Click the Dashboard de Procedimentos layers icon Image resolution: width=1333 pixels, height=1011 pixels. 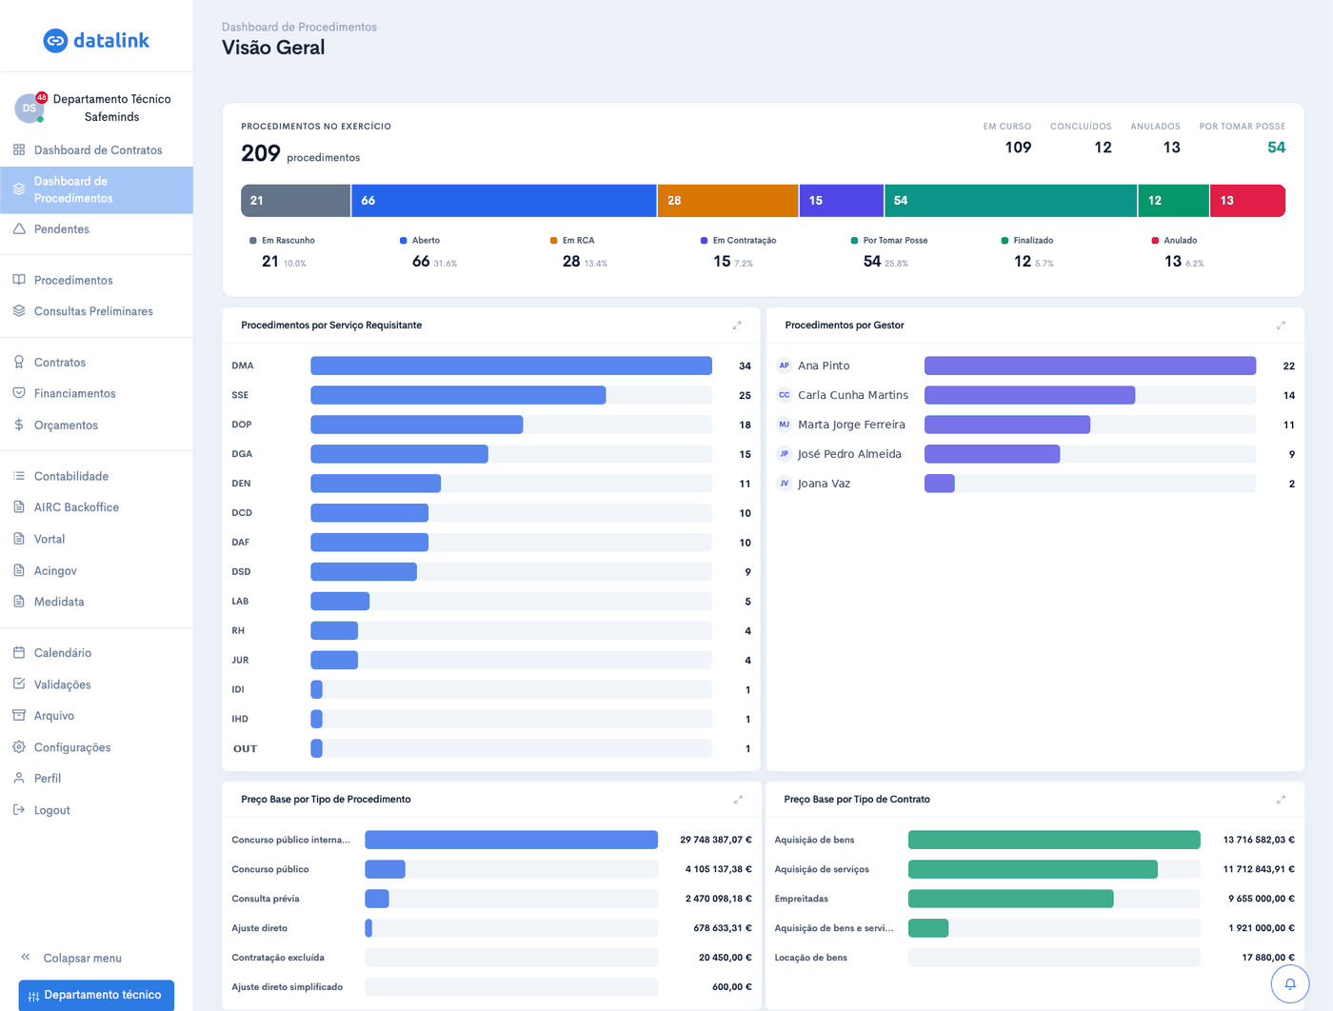19,189
